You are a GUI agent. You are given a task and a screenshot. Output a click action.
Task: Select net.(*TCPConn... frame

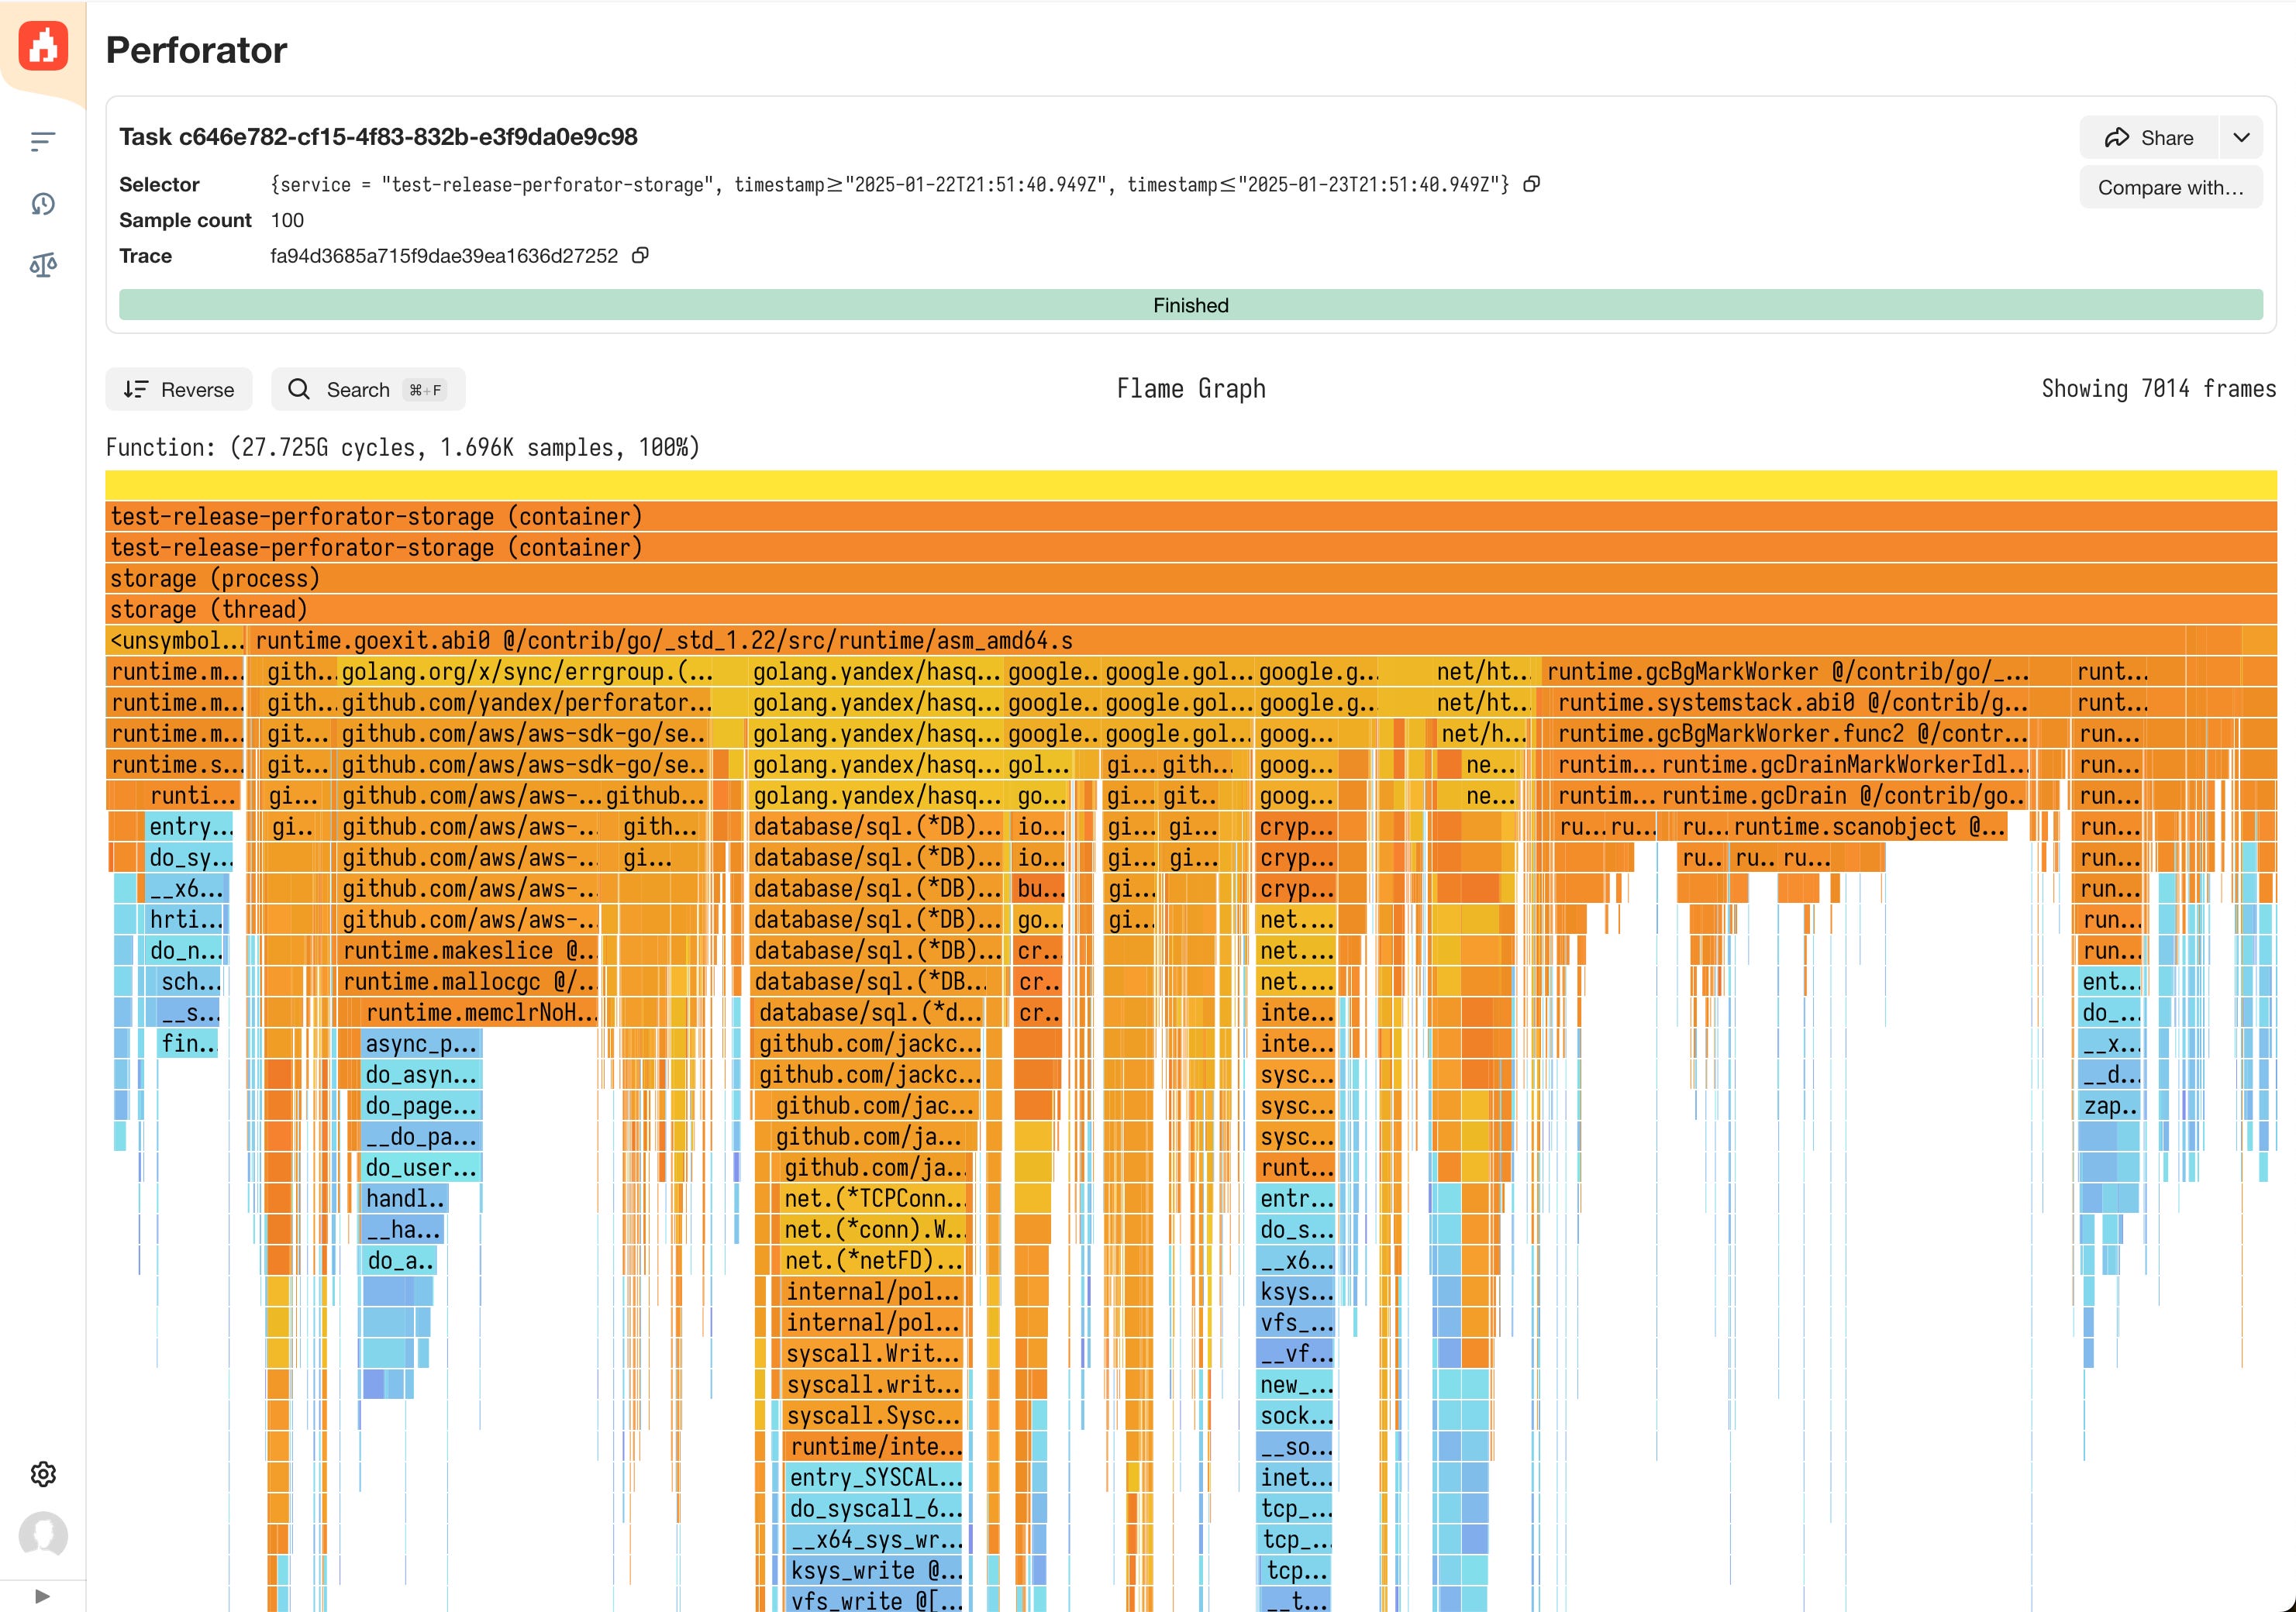[874, 1198]
